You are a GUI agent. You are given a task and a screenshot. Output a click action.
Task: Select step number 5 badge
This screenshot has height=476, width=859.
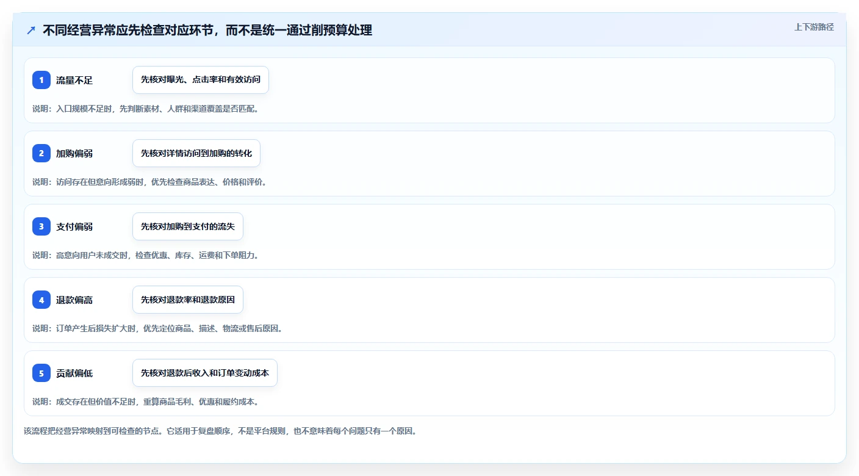(x=41, y=373)
